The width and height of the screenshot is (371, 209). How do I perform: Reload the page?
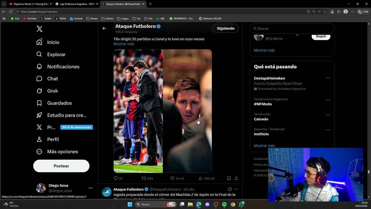tap(11, 12)
